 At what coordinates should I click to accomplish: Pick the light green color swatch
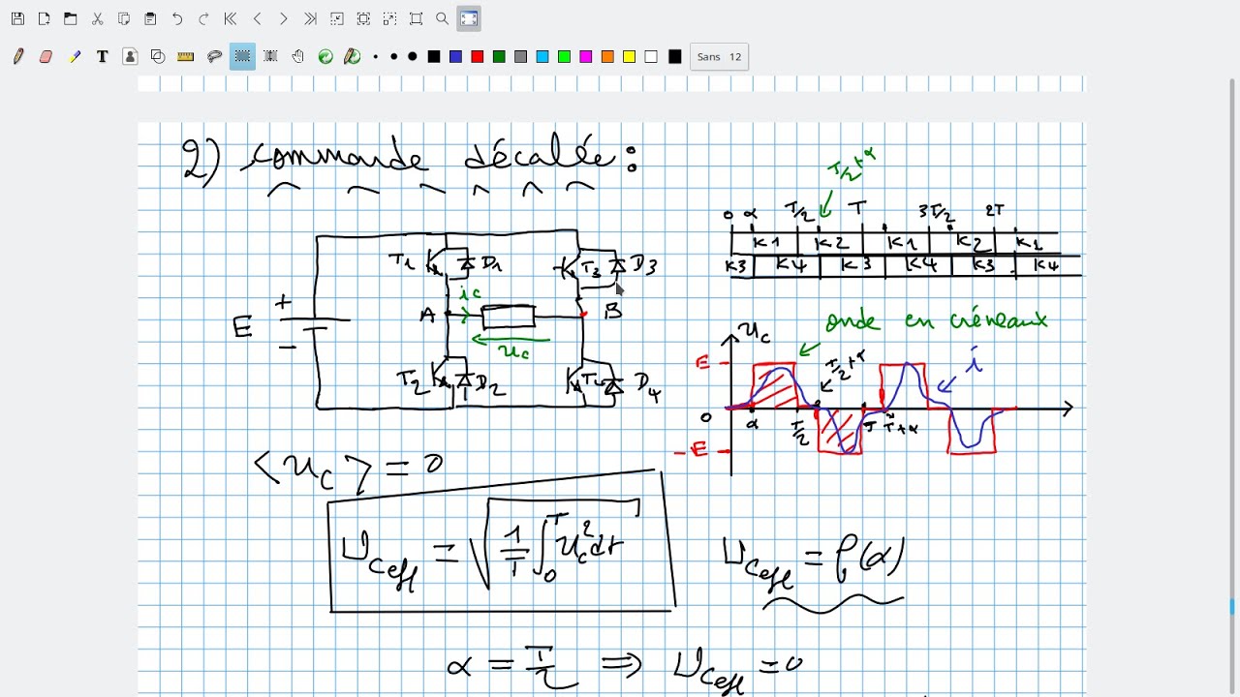564,57
